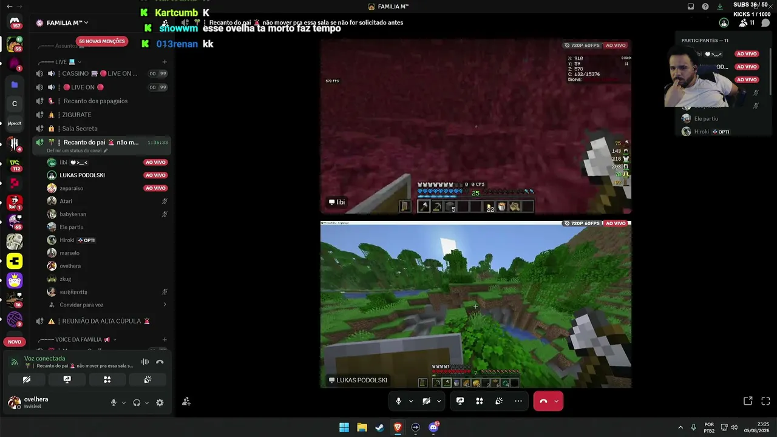Join the Sala Secreta channel

click(x=102, y=129)
